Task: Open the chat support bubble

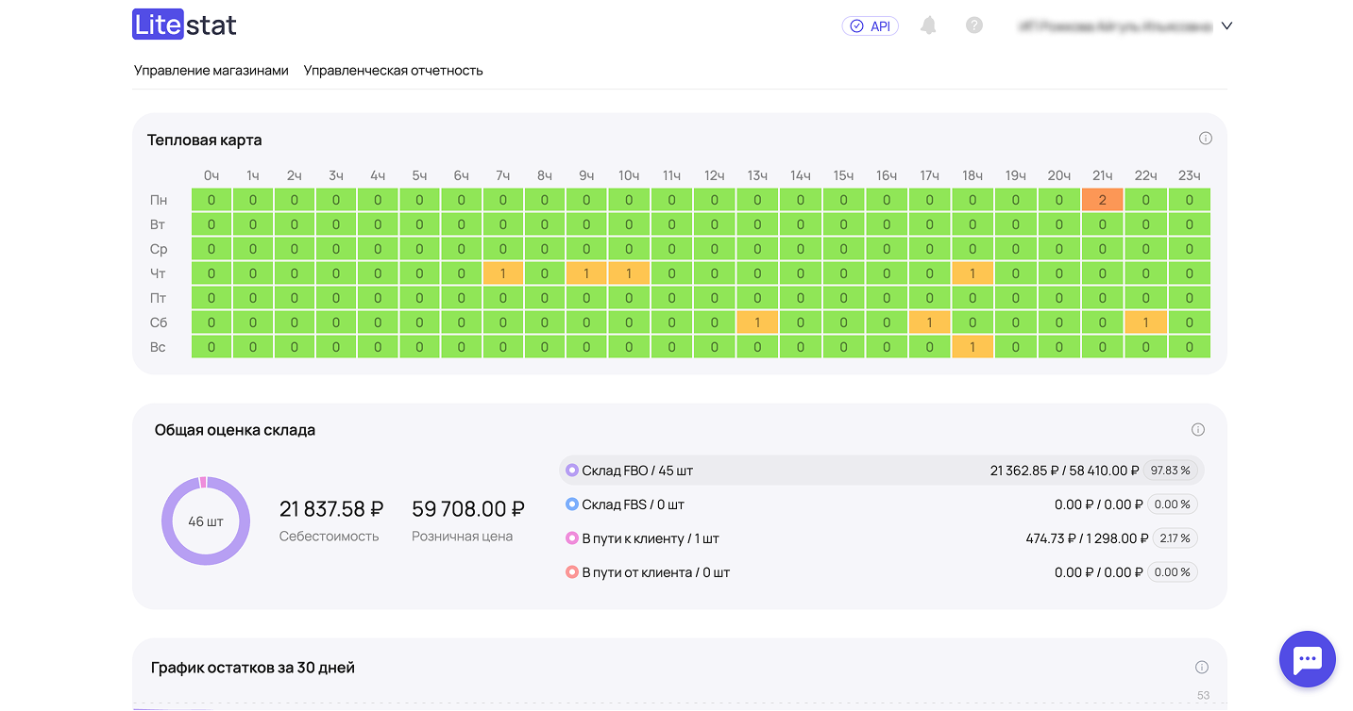Action: click(x=1307, y=659)
